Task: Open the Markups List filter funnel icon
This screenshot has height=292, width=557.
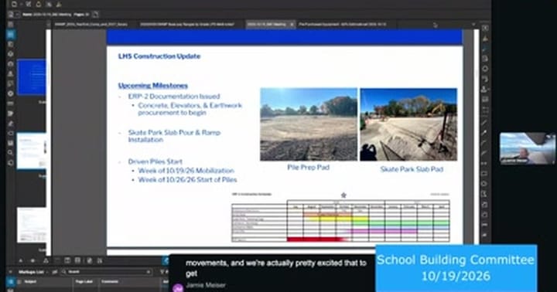Action: coord(162,272)
